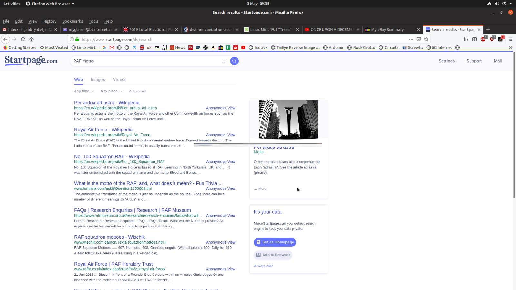This screenshot has width=516, height=290.
Task: Open the Firefox Library menu
Action: pos(466,39)
